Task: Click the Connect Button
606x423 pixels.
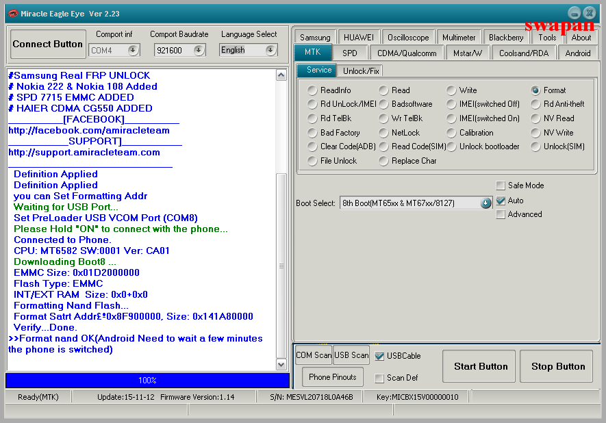Action: click(48, 44)
